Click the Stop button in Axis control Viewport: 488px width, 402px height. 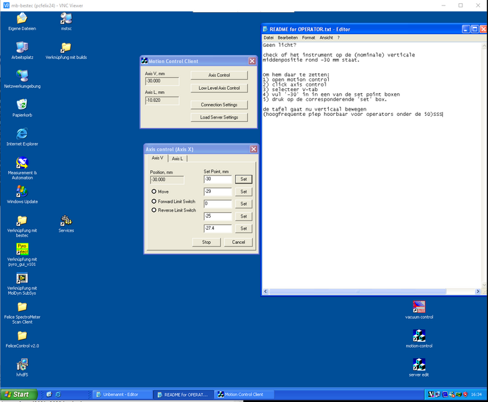pos(206,242)
